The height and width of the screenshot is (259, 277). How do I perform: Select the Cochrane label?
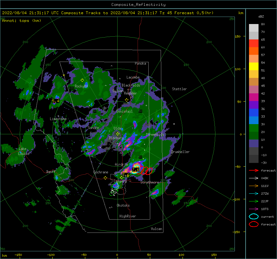pos(101,172)
